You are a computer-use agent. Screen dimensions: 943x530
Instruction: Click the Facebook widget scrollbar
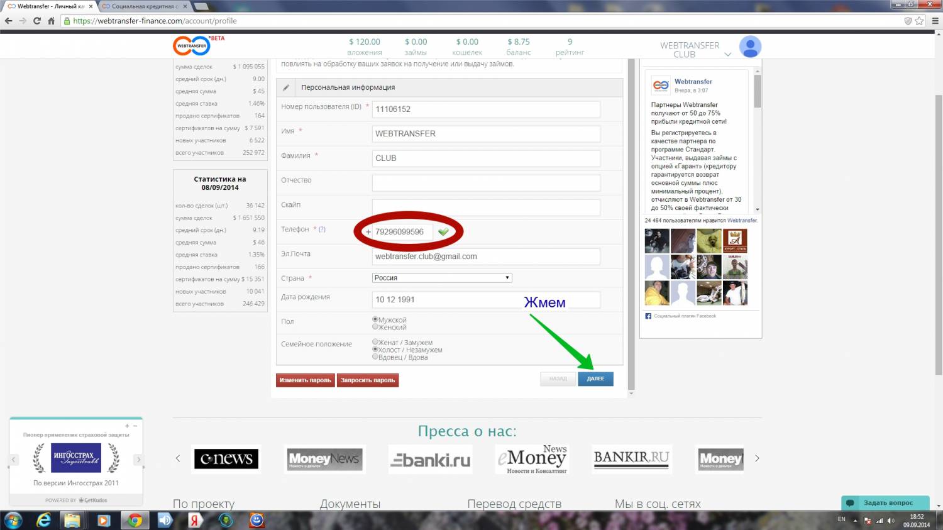[758, 91]
